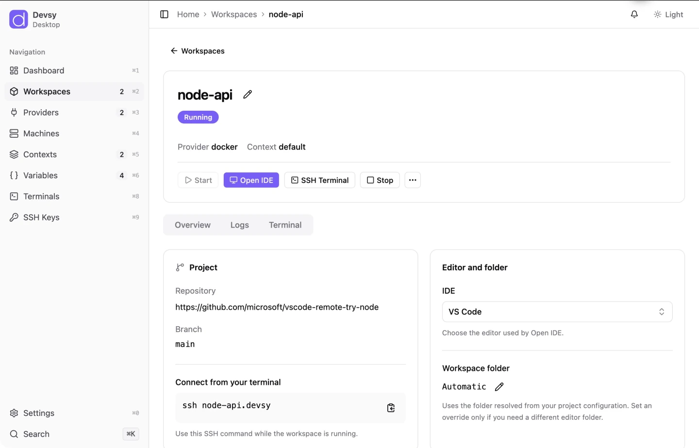This screenshot has width=699, height=448.
Task: Click the Machines server icon
Action: [x=14, y=133]
